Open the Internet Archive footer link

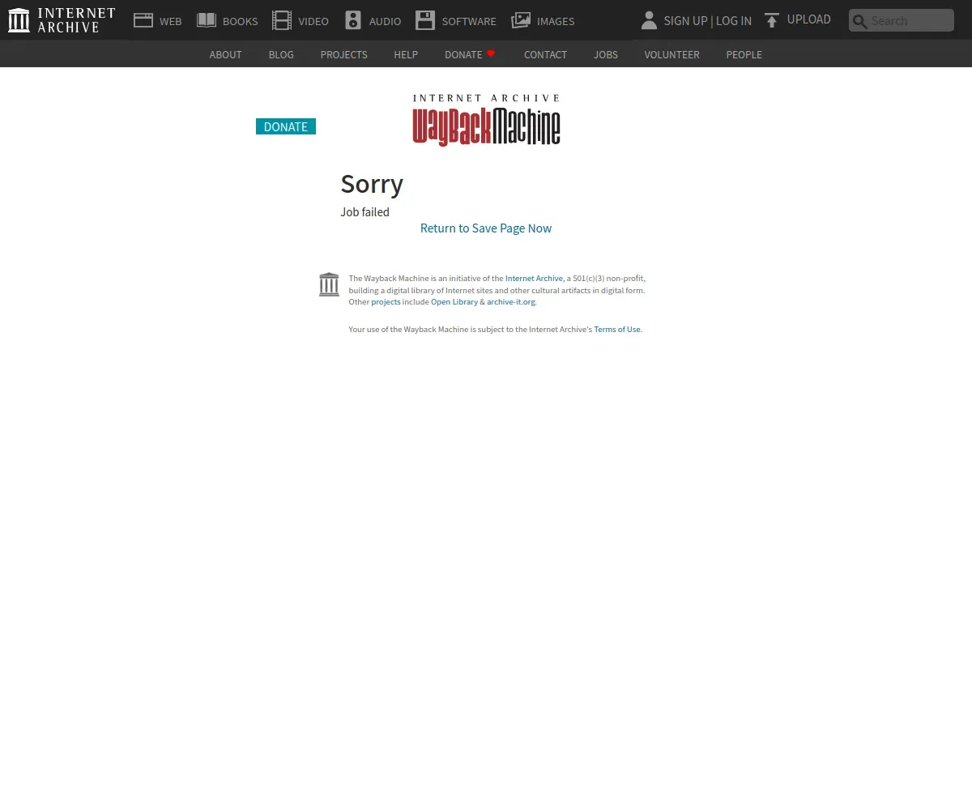[534, 279]
